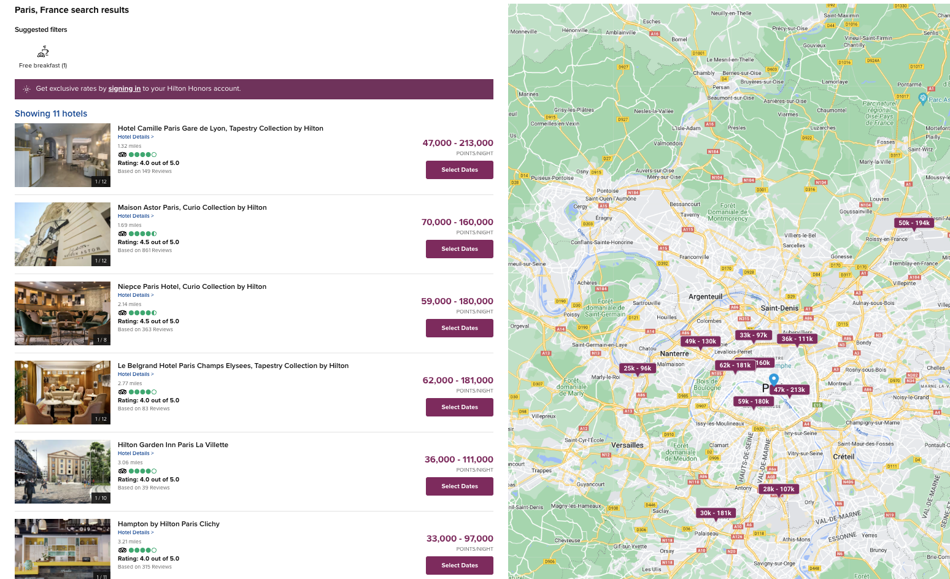Viewport: 950px width, 579px height.
Task: Click the 33k - 97k map marker
Action: coord(753,336)
